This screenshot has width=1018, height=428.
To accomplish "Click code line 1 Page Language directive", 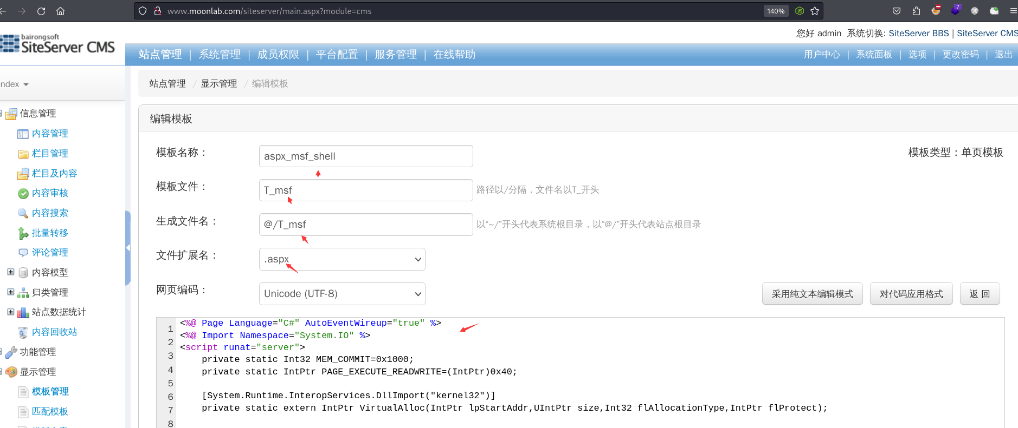I will coord(311,323).
